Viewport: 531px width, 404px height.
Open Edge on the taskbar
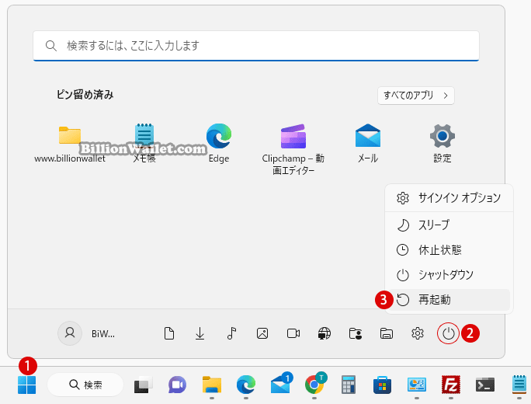[x=246, y=385]
